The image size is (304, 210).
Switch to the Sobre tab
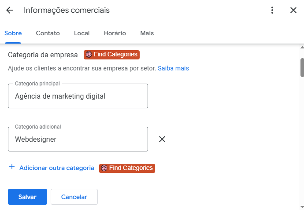click(13, 33)
